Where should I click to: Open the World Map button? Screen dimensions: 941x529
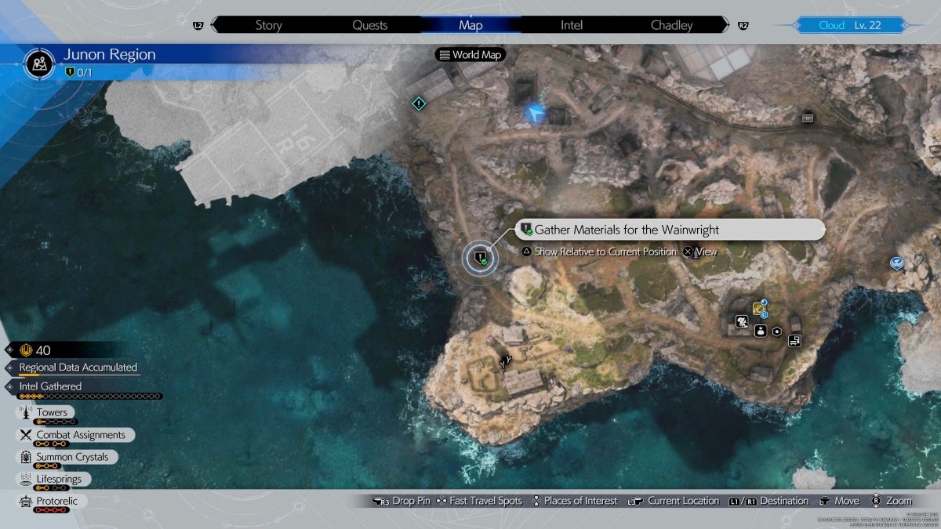pos(470,55)
